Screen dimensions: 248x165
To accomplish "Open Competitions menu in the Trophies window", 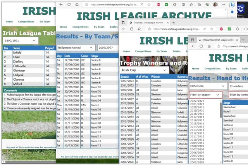I will 143,51.
